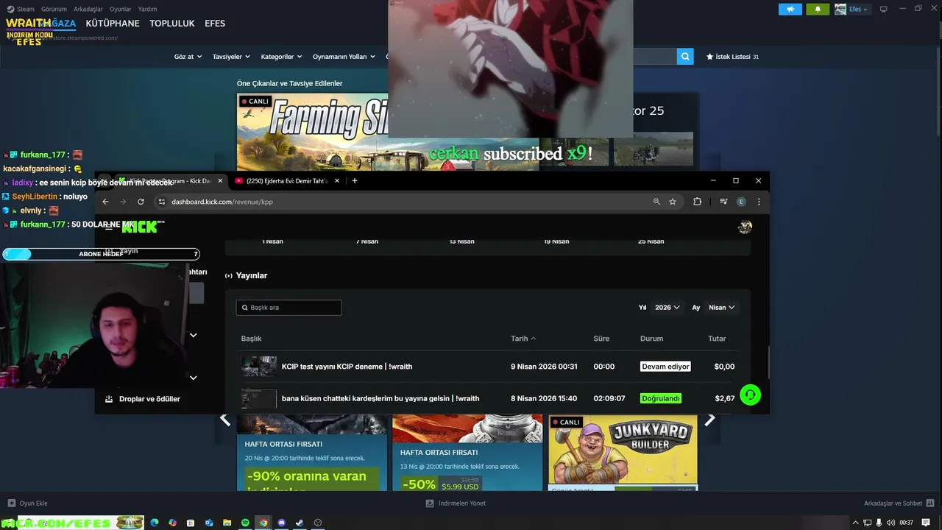
Task: Expand Steam Oynamanın Yolları menu
Action: coord(344,57)
